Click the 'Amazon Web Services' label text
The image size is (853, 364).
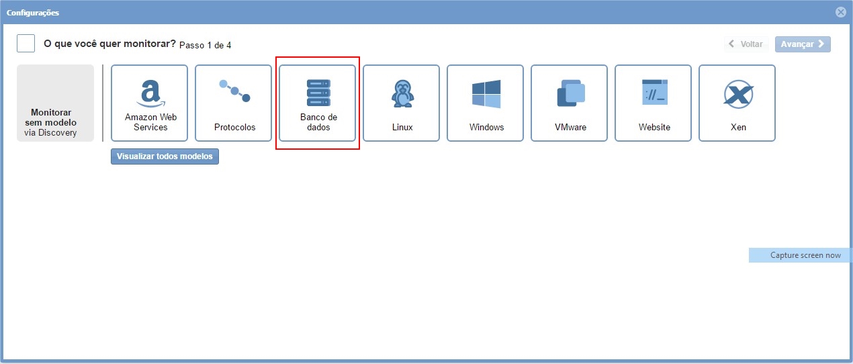point(150,122)
